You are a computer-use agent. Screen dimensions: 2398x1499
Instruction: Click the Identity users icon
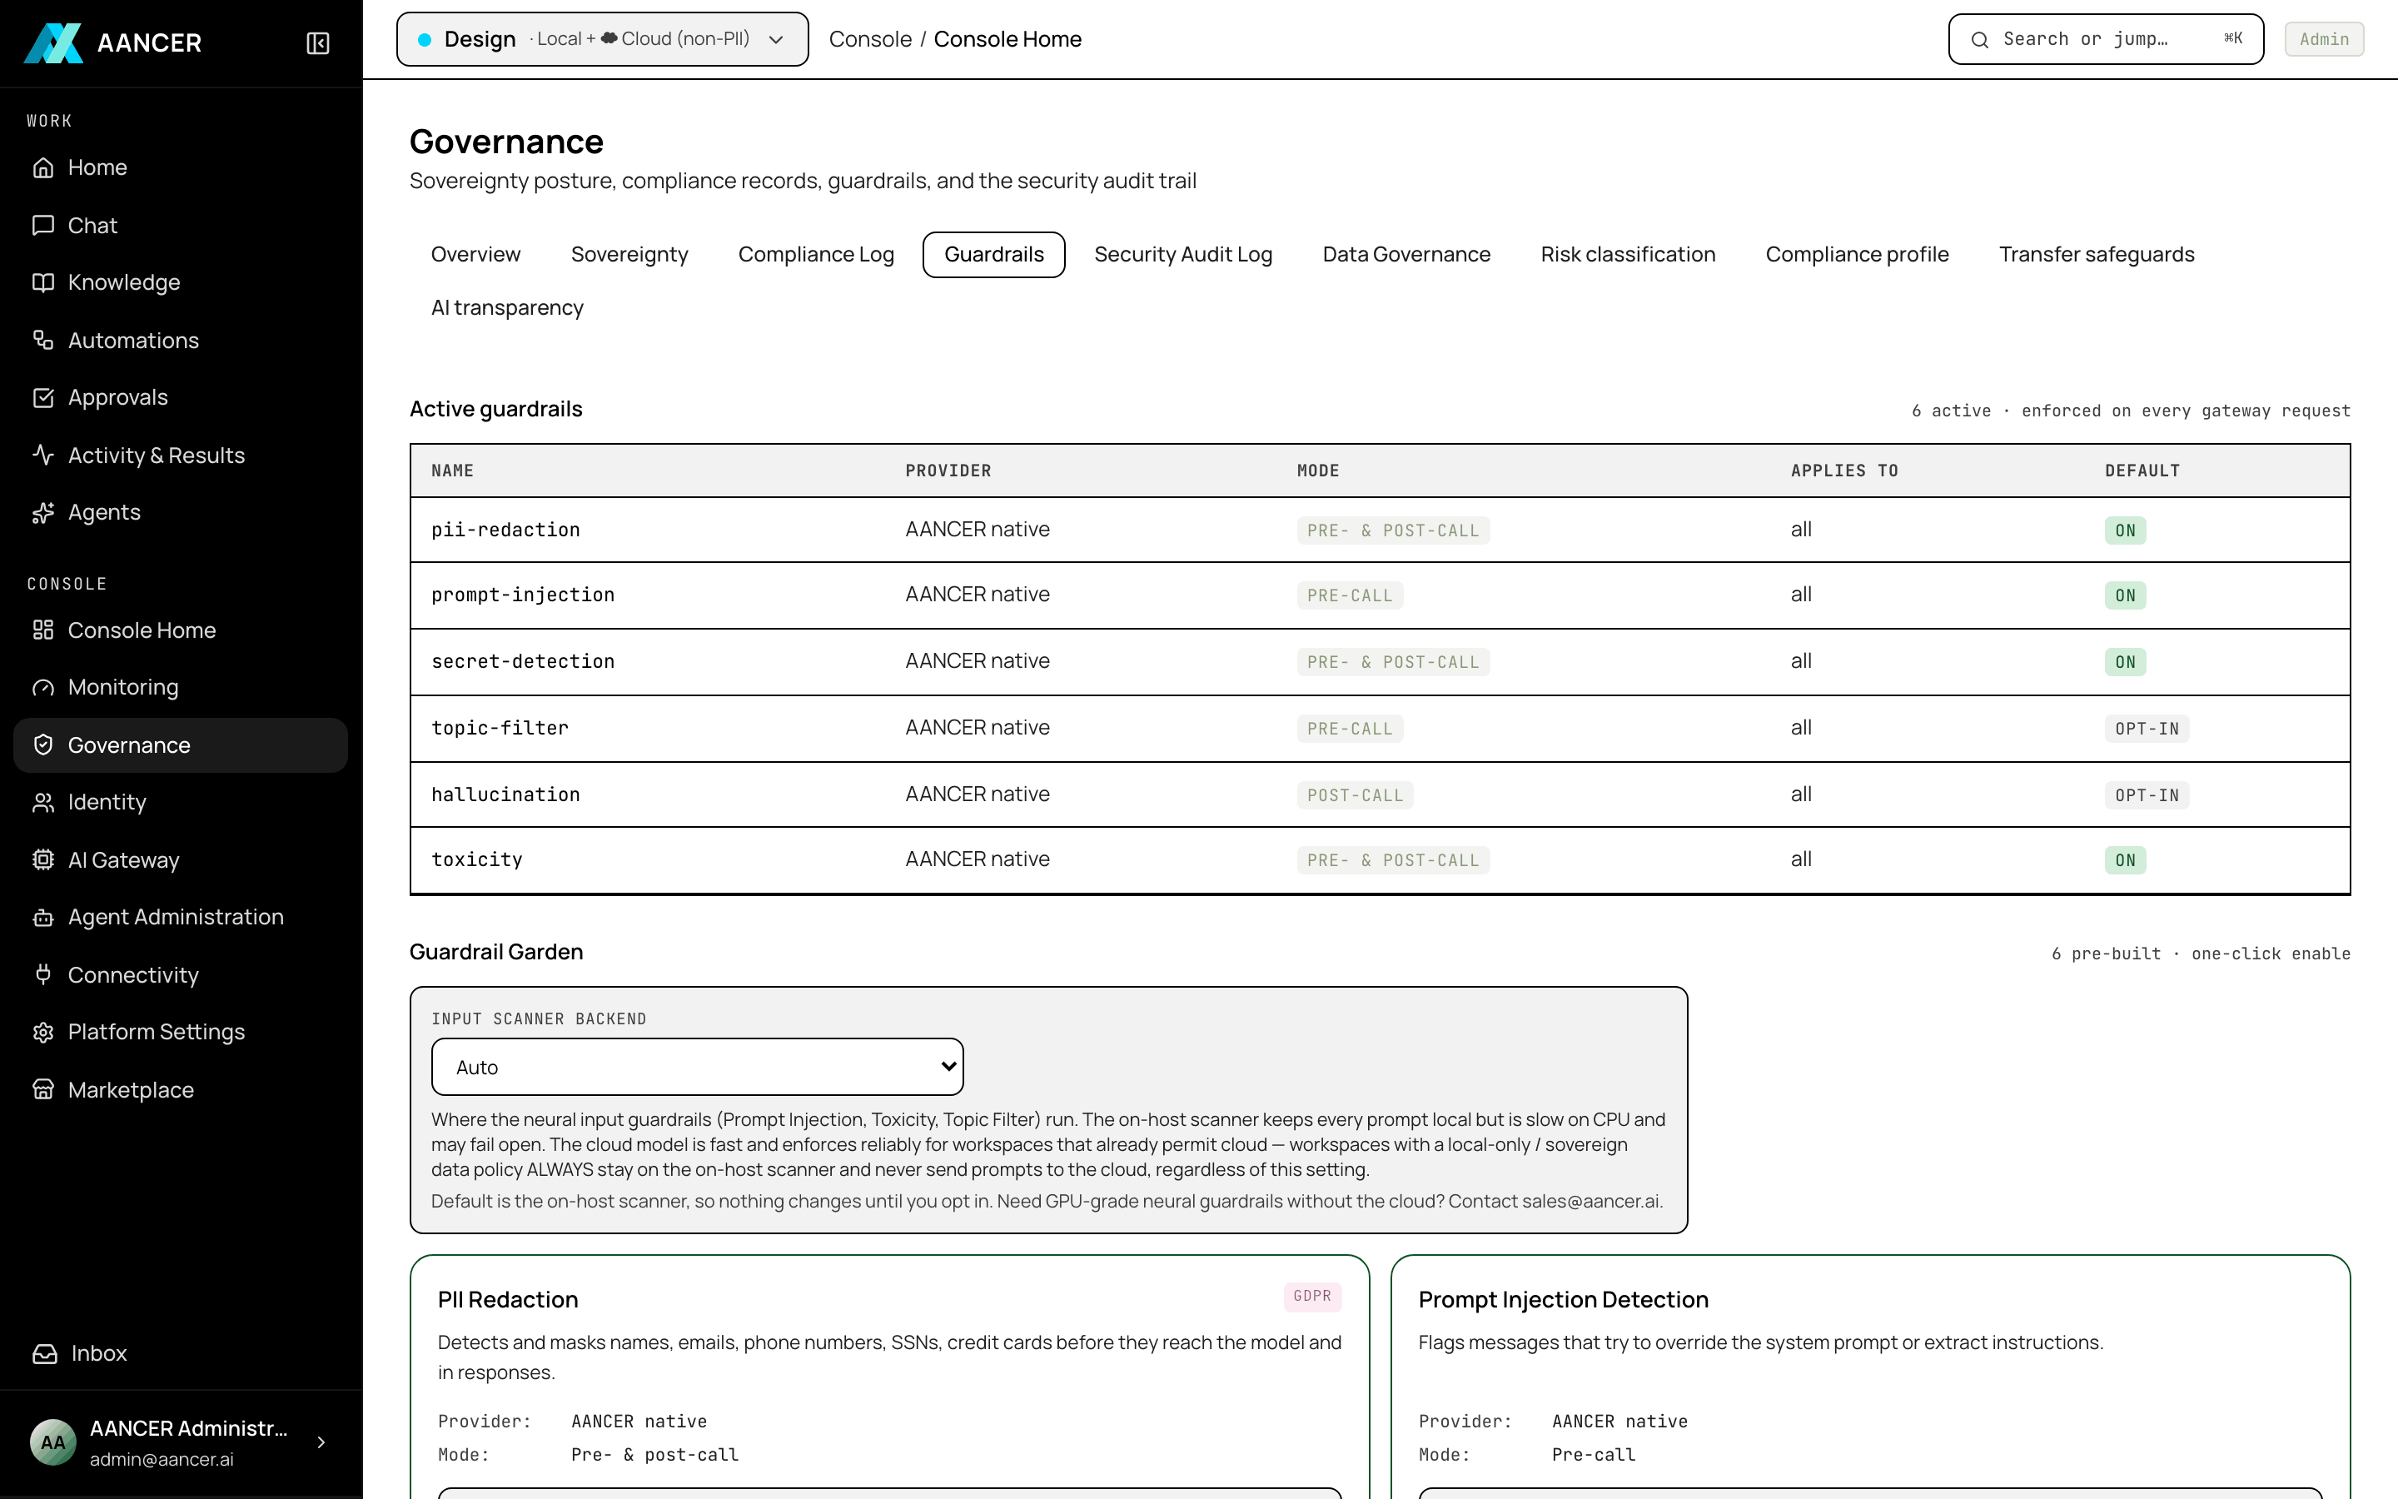(x=42, y=802)
